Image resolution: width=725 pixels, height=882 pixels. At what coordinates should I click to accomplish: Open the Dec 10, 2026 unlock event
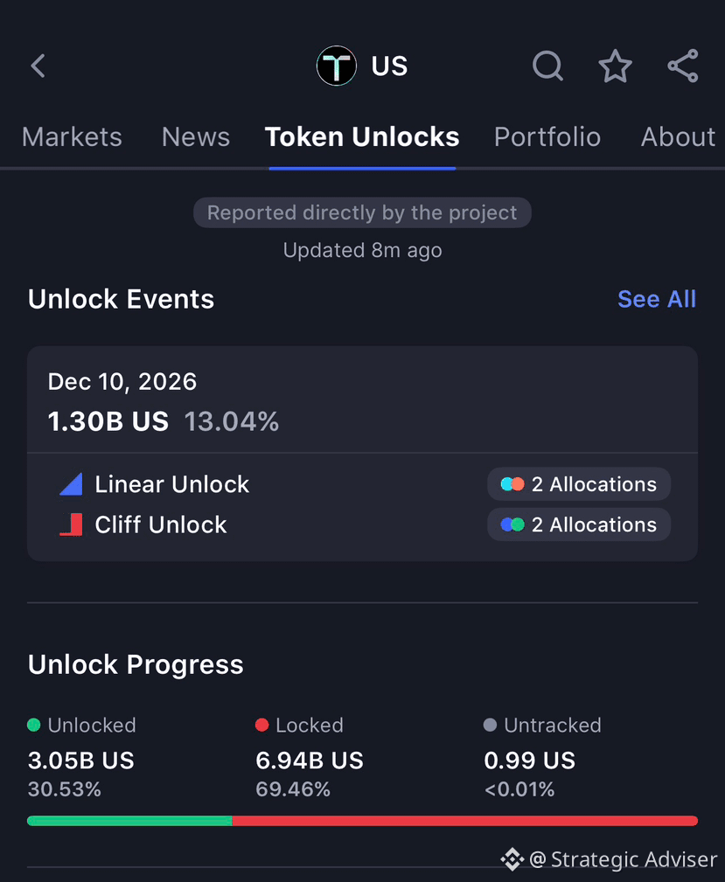[x=362, y=400]
